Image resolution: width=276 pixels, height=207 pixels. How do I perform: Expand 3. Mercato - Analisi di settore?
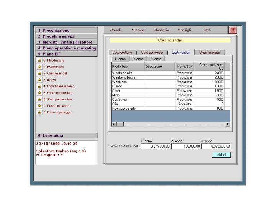(67, 42)
